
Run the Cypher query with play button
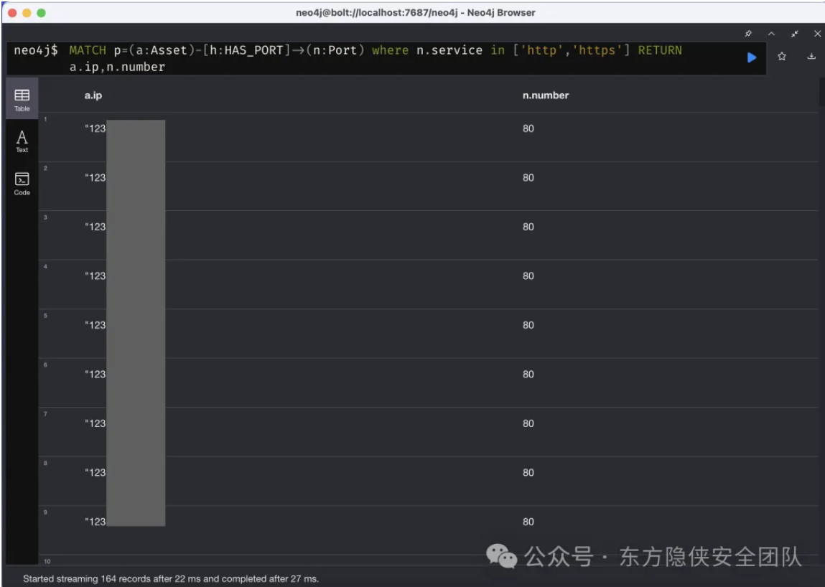(751, 57)
